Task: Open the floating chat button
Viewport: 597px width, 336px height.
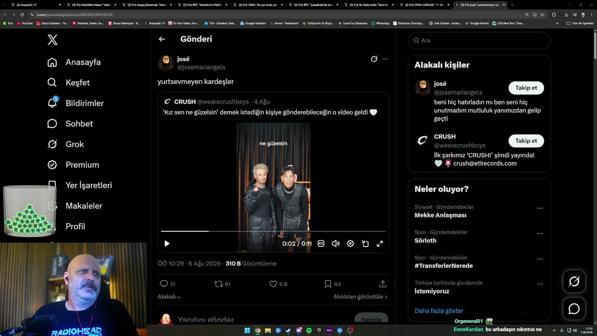Action: click(x=574, y=309)
